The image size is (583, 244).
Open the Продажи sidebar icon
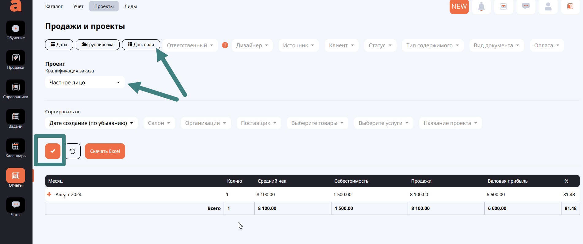coord(16,58)
